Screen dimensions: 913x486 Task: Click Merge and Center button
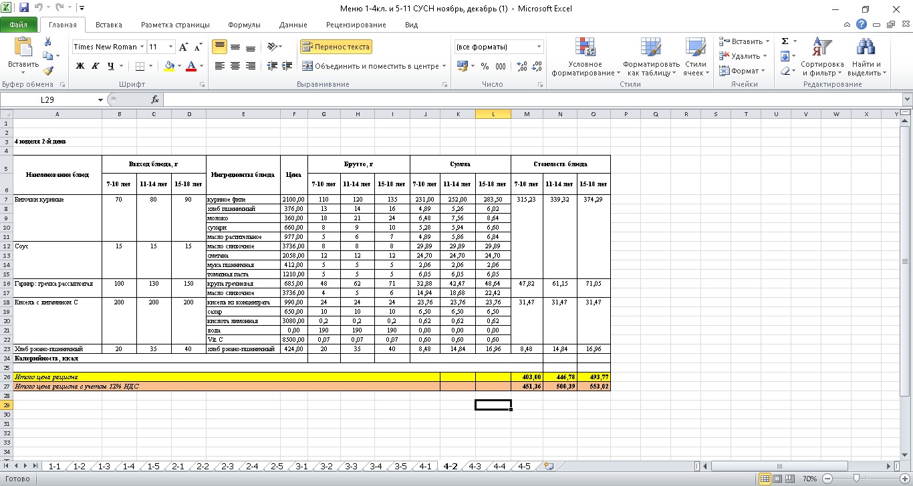pyautogui.click(x=371, y=66)
